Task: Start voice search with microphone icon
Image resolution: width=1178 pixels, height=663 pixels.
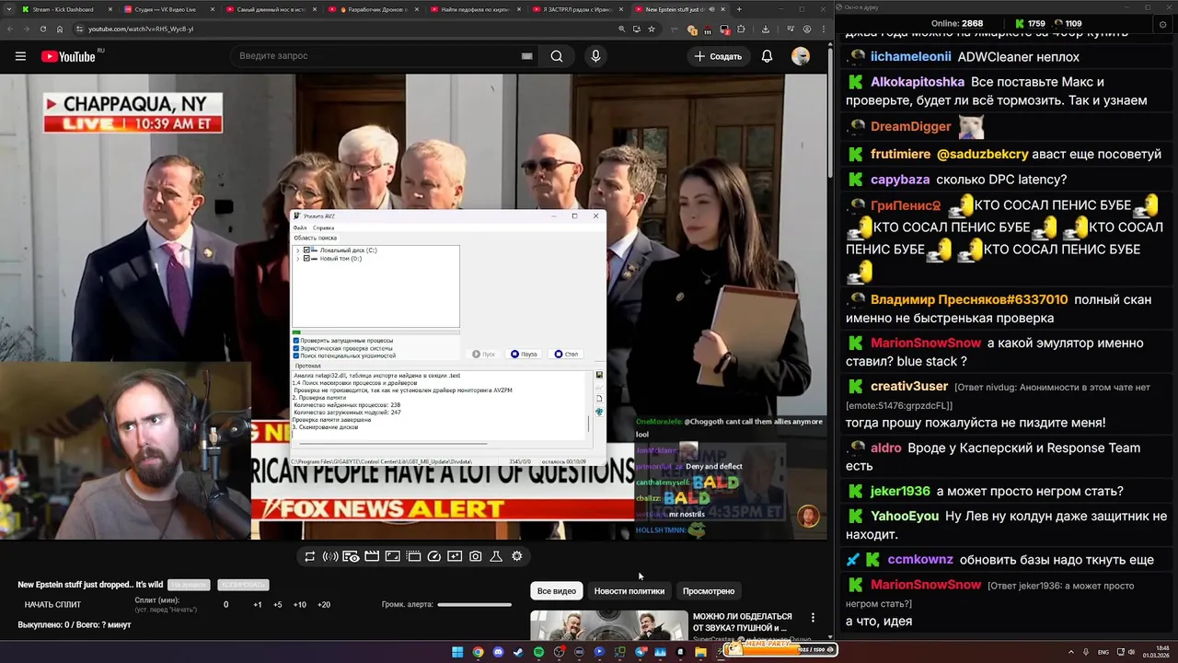Action: [x=595, y=56]
